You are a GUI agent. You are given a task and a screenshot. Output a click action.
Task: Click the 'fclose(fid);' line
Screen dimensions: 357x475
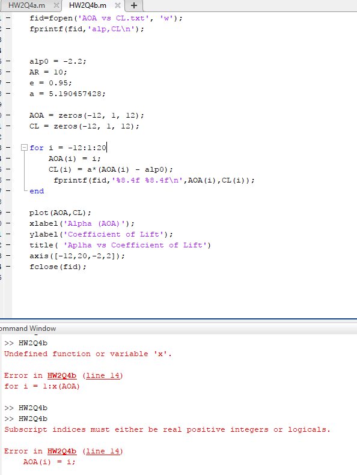[x=58, y=267]
